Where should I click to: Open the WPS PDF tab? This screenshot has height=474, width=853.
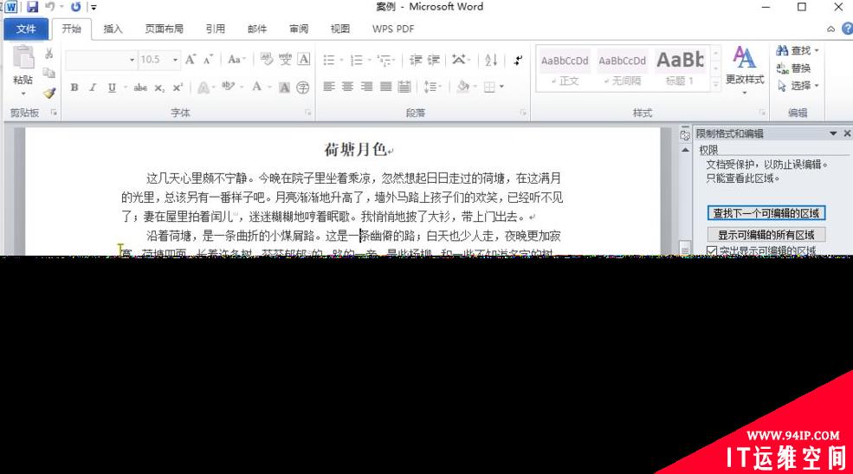tap(393, 29)
